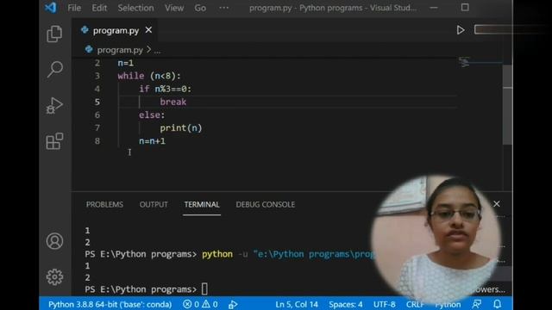Screen dimensions: 552x310
Task: Switch to the PROBLEMS tab
Action: (x=104, y=205)
